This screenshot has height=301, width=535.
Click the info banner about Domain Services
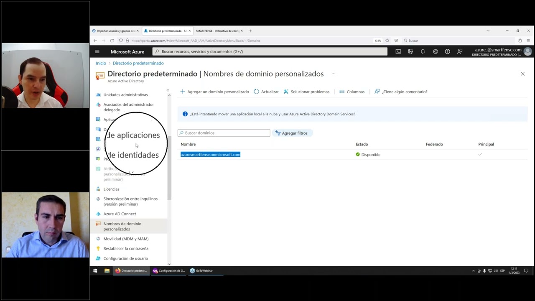coord(352,114)
